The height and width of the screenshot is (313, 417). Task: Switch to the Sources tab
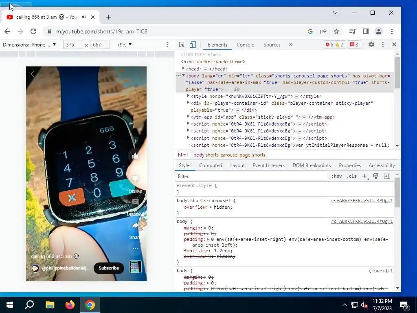point(272,45)
